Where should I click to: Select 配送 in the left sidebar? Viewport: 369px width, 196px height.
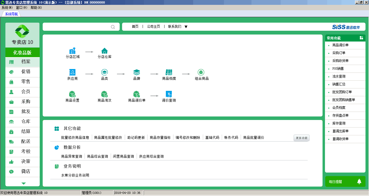(x=22, y=142)
